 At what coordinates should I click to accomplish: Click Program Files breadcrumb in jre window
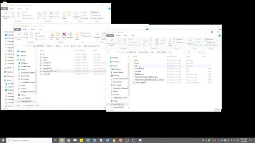pyautogui.click(x=143, y=52)
